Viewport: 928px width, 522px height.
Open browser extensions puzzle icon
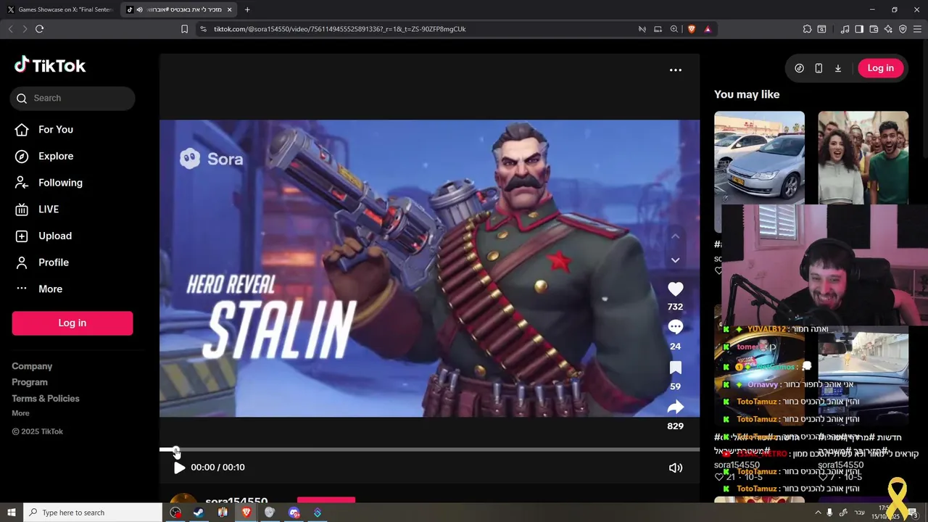pos(807,29)
